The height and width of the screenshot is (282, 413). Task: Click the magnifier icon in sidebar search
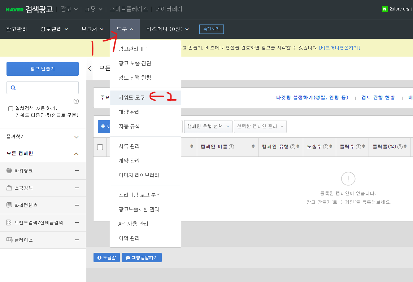(x=13, y=87)
